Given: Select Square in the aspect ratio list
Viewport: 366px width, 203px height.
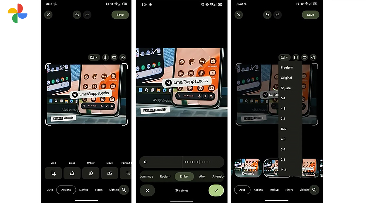Looking at the screenshot, I should pos(286,88).
